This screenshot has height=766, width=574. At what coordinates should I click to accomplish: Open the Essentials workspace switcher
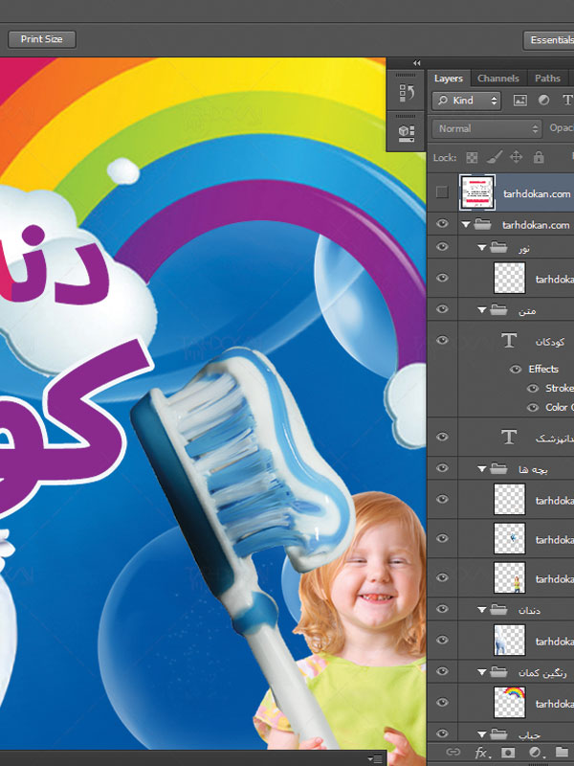click(549, 40)
